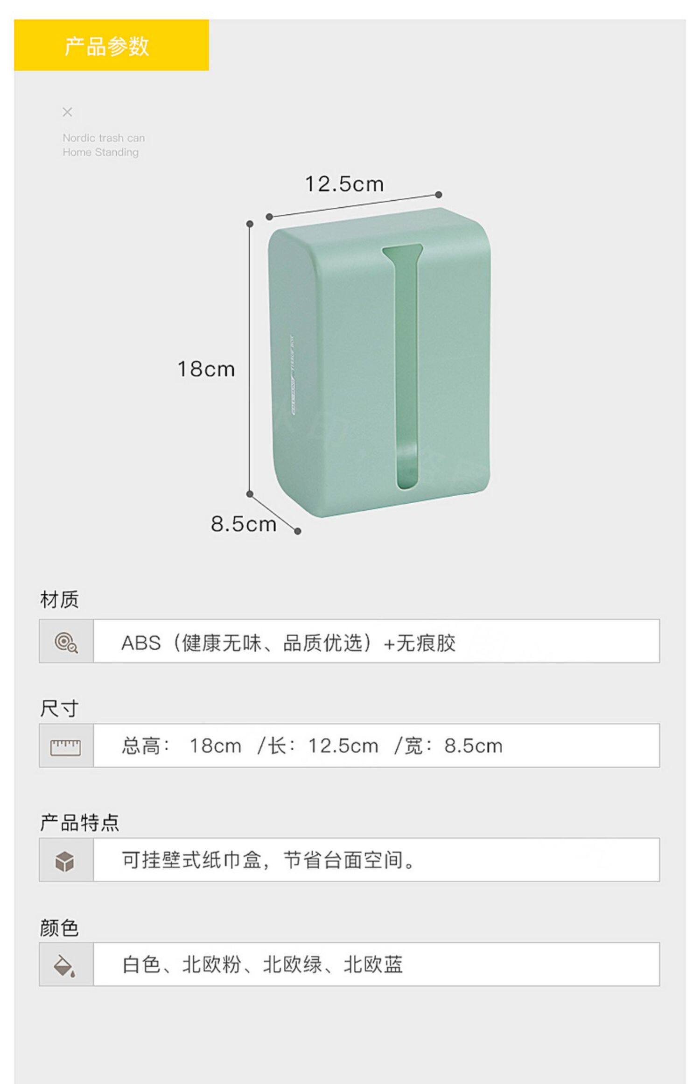This screenshot has height=1084, width=700.
Task: Click the 产品特点 section heading
Action: tap(79, 823)
